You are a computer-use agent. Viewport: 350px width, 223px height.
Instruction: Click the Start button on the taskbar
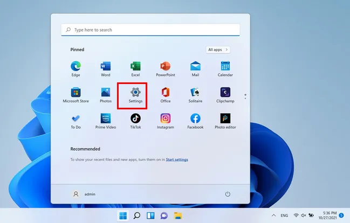(x=123, y=215)
